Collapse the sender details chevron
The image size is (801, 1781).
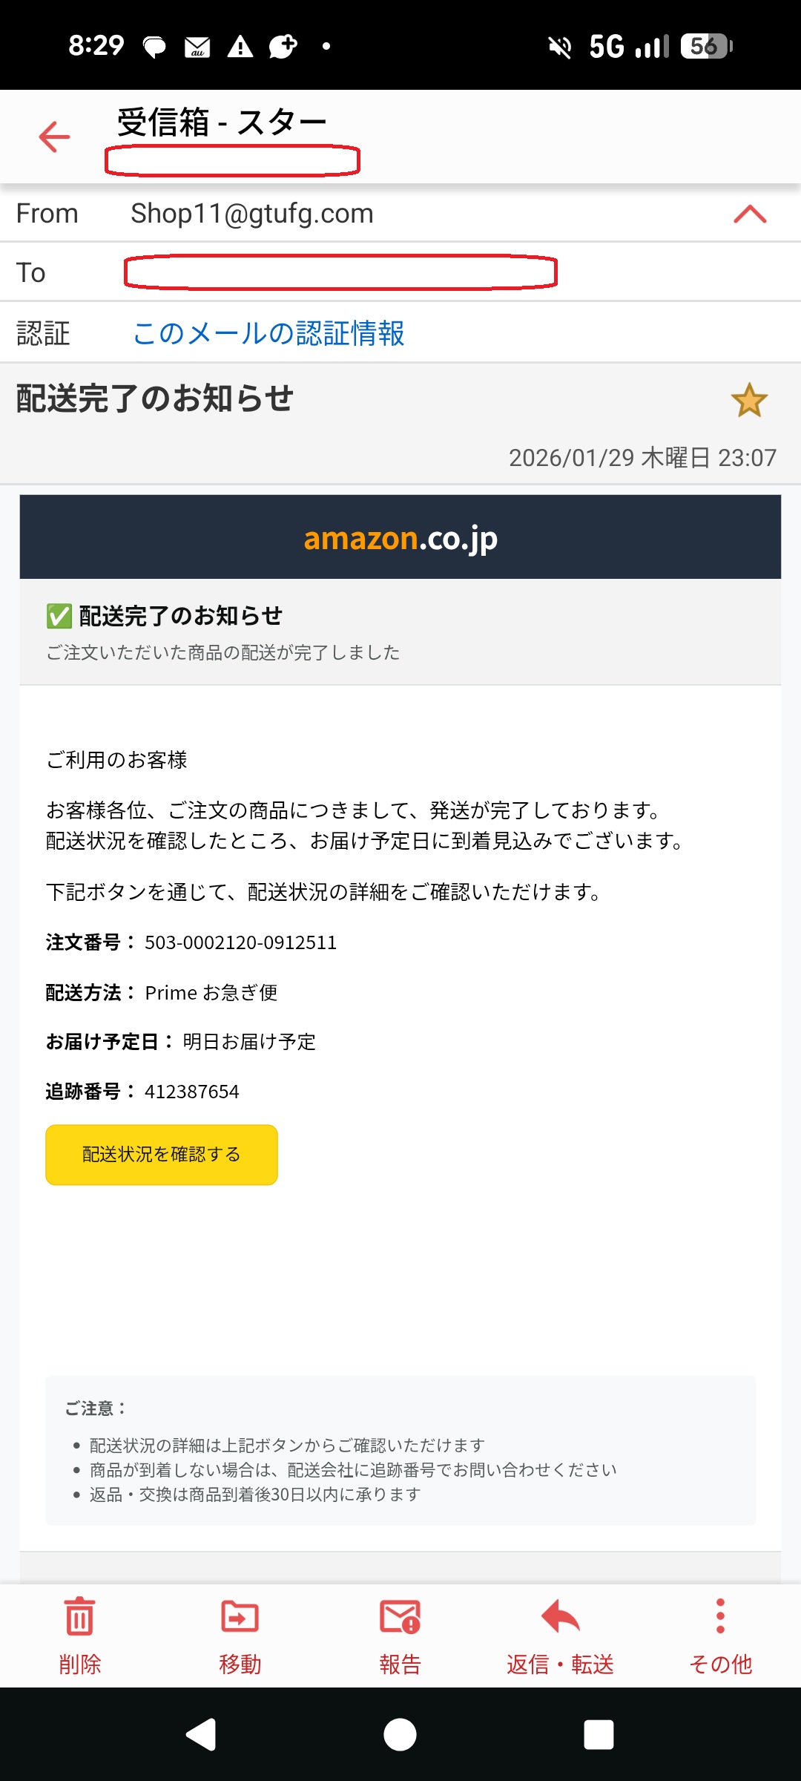click(750, 214)
